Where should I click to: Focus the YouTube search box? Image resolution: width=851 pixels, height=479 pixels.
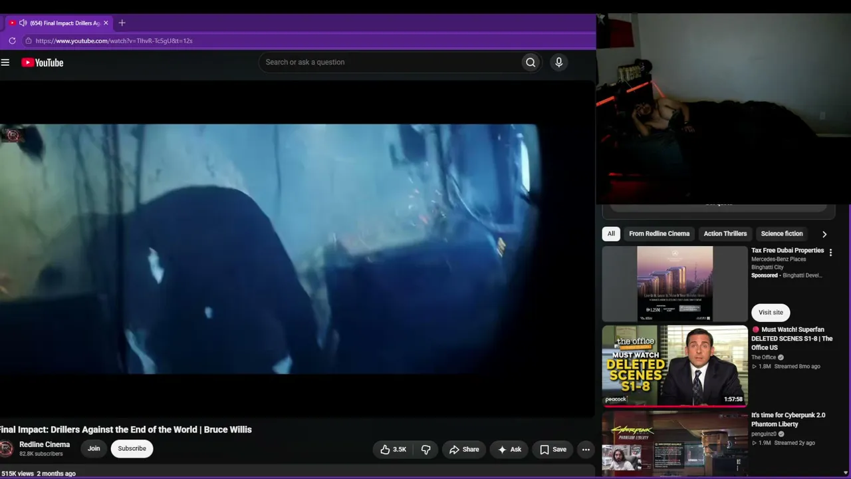[x=390, y=63]
